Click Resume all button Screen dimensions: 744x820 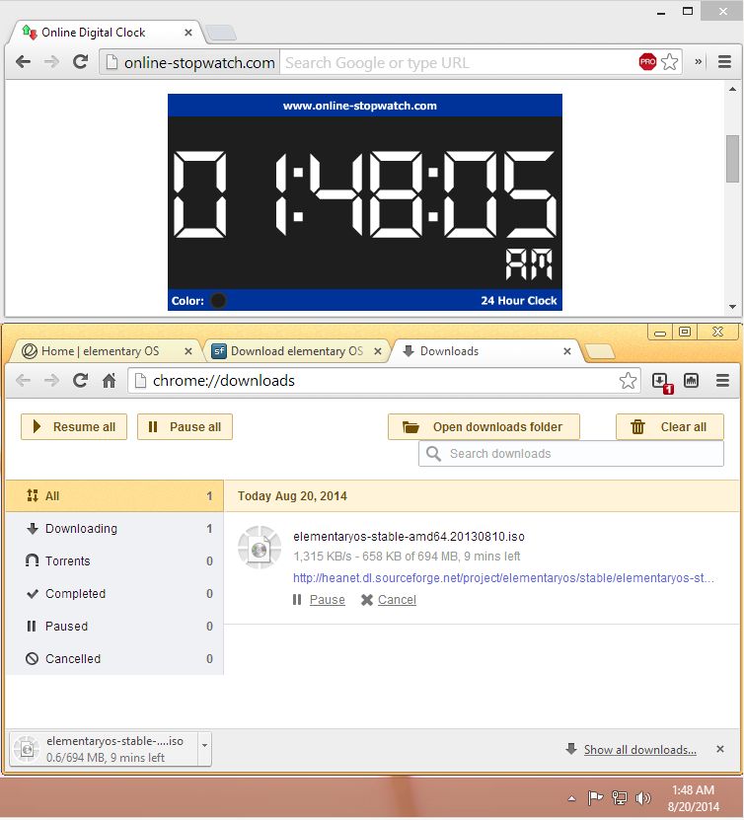pos(74,426)
